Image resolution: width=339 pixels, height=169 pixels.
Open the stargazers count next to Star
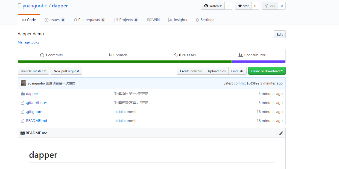tap(255, 6)
